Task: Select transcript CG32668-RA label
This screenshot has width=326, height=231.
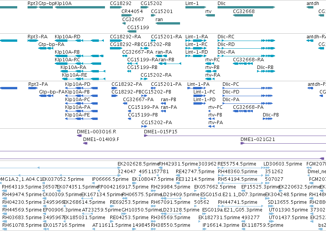Action: coord(248,60)
